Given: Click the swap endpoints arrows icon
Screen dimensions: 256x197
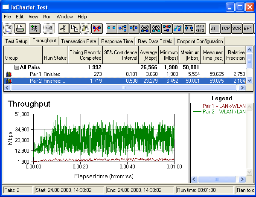Looking at the screenshot, I should click(189, 29).
